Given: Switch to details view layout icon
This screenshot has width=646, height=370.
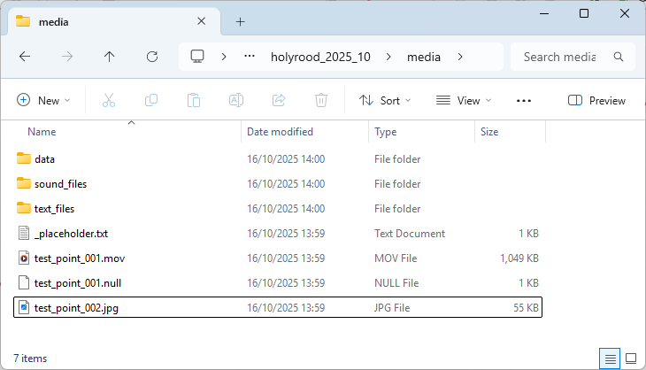Looking at the screenshot, I should (x=610, y=358).
